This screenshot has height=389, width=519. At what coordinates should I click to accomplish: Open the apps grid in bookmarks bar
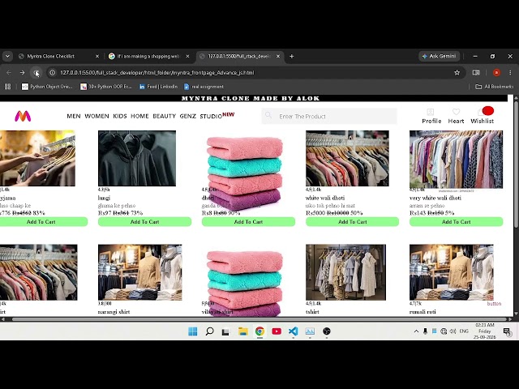[x=7, y=87]
